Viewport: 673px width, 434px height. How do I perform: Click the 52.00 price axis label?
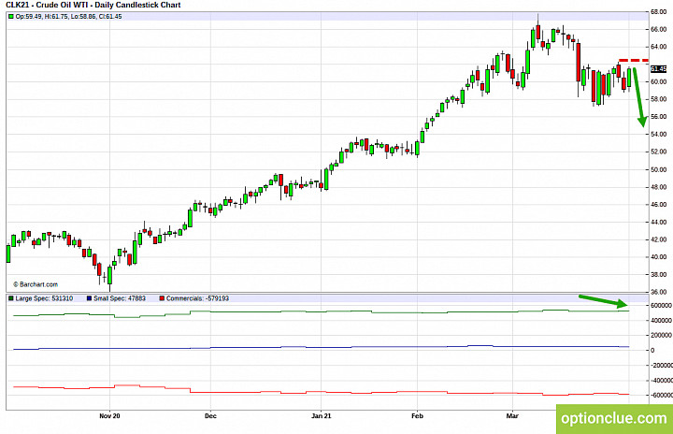click(x=658, y=152)
